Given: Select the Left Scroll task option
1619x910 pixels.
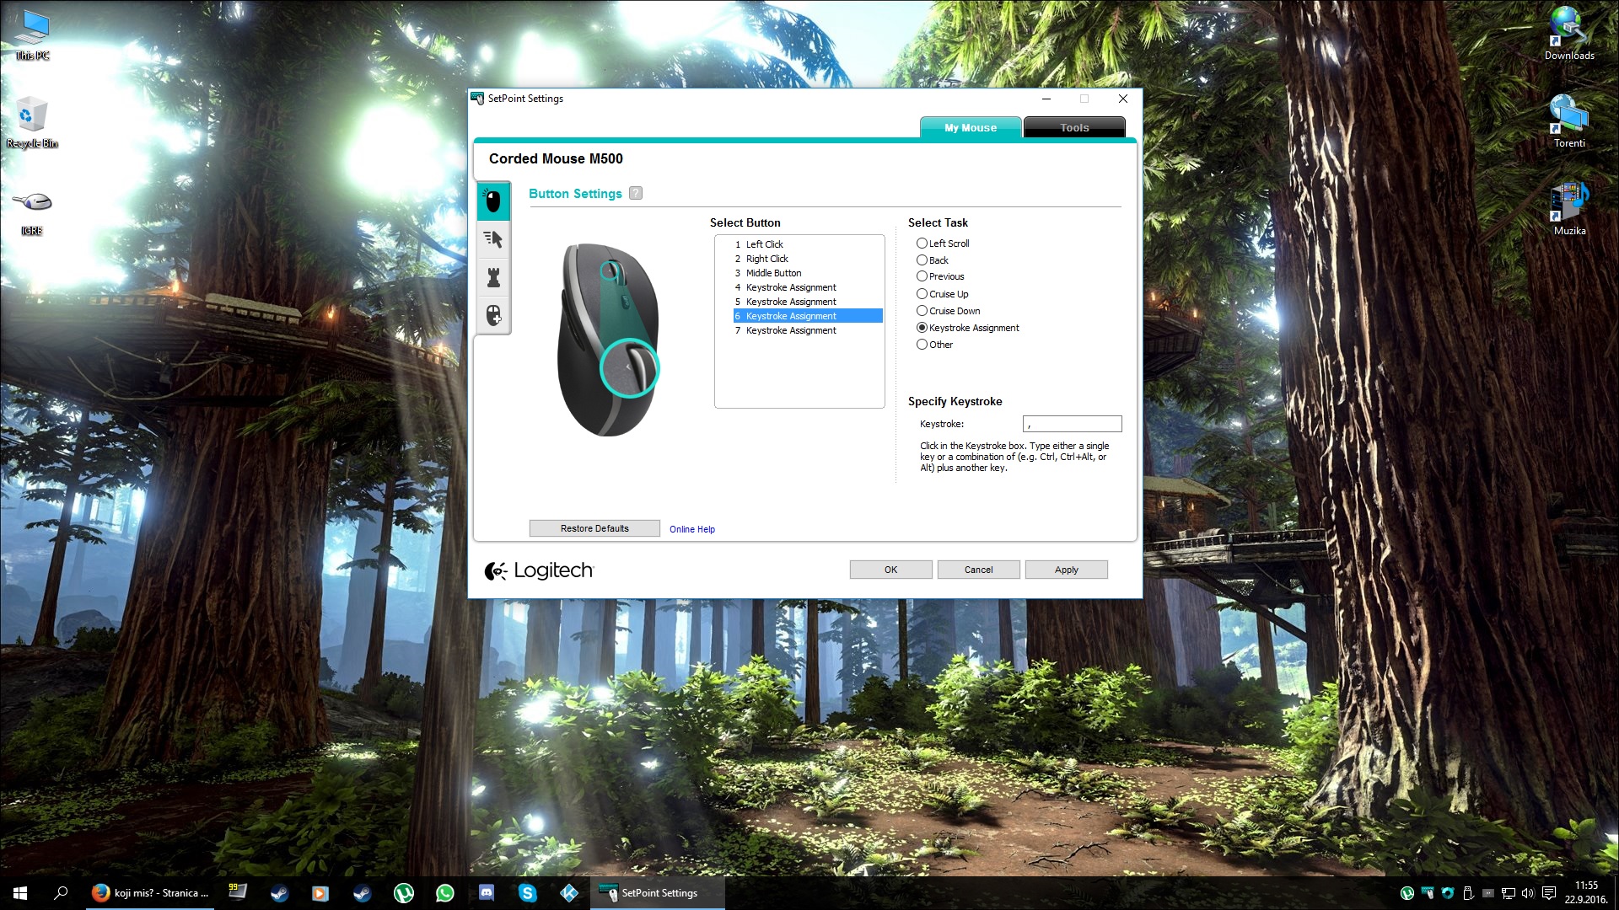Looking at the screenshot, I should pos(922,244).
